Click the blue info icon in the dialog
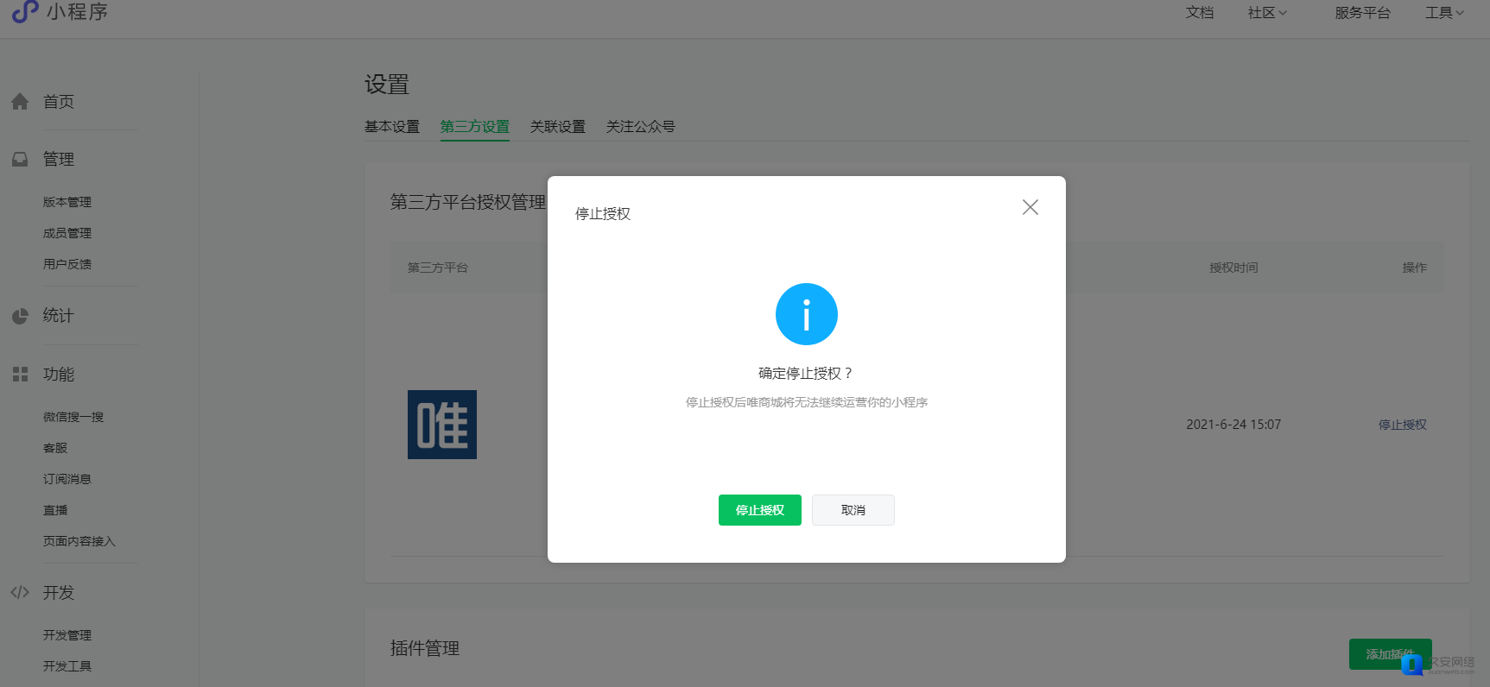1490x687 pixels. tap(807, 314)
